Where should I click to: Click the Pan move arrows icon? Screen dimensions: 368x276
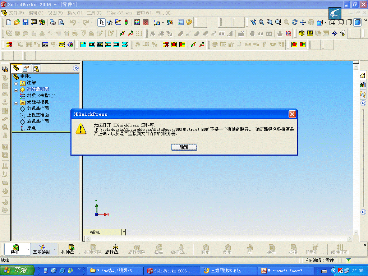point(303,22)
